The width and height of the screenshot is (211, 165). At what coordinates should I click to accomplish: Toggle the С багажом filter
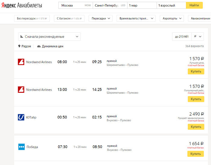pyautogui.click(x=69, y=18)
